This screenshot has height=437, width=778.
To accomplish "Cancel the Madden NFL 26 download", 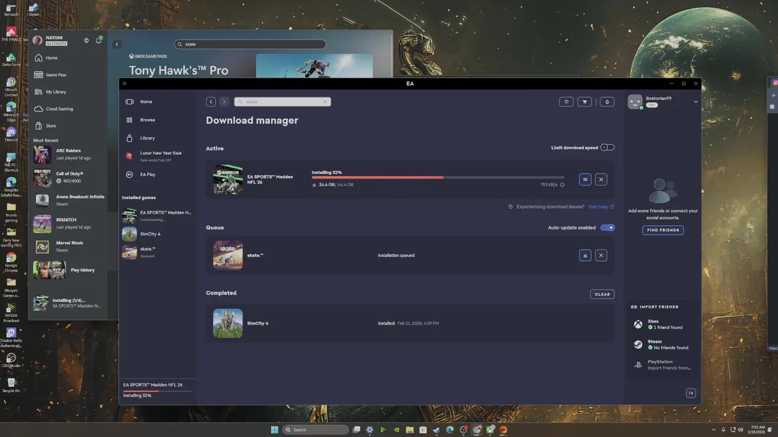I will point(601,180).
